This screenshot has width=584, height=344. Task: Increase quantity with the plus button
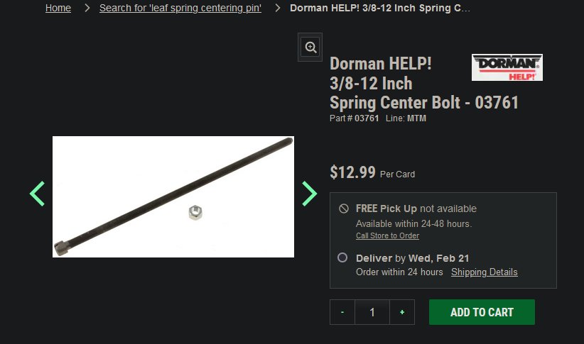pos(402,312)
